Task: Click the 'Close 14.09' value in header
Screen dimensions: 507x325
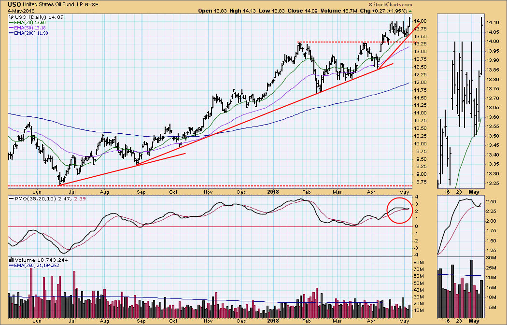Action: pos(302,11)
